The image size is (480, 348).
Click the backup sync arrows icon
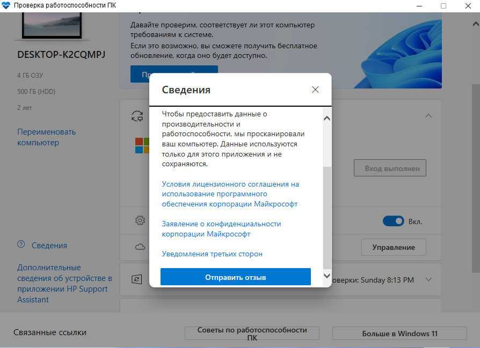point(137,116)
